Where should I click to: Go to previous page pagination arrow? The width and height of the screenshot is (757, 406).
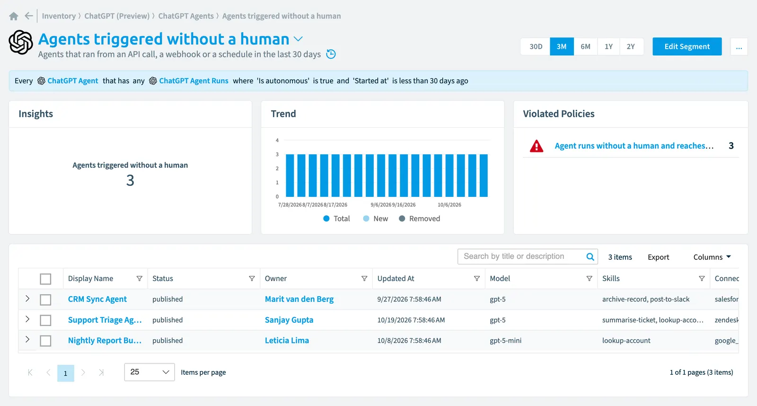48,372
